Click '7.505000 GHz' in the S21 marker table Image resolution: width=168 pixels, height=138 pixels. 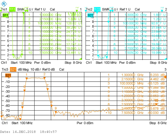[x=132, y=113]
